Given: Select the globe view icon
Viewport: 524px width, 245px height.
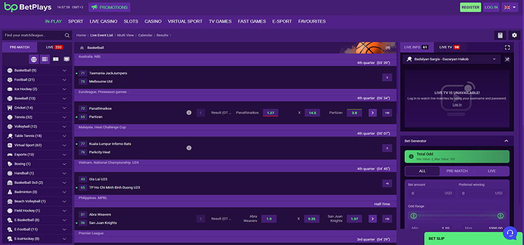Looking at the screenshot, I should point(34,59).
